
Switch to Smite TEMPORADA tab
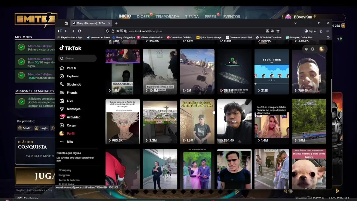tap(167, 16)
